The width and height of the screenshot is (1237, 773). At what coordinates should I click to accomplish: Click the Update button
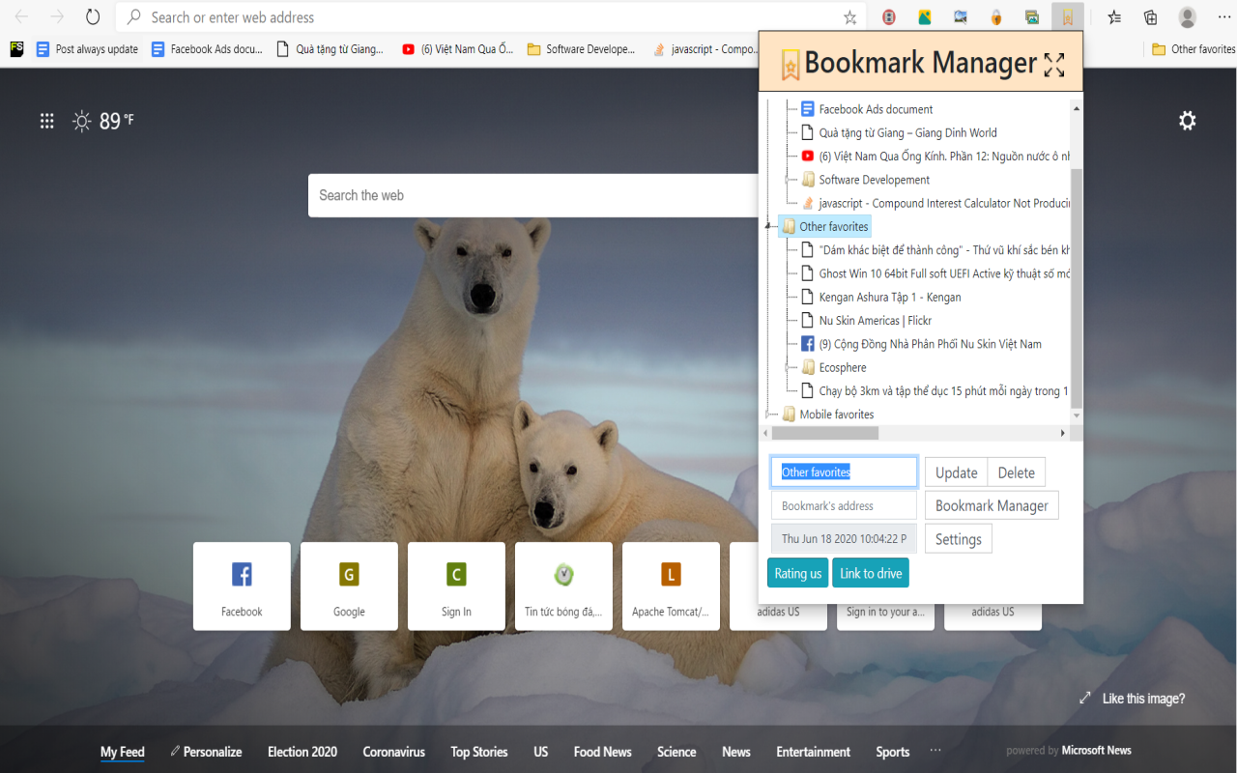(956, 472)
